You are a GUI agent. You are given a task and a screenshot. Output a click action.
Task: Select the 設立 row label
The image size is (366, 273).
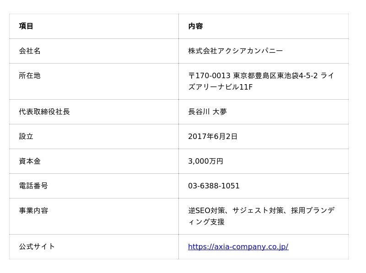pos(26,136)
